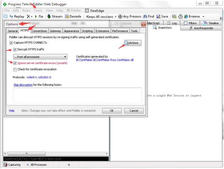The width and height of the screenshot is (224, 169).
Task: Close the Options dialog with red X
Action: point(143,25)
